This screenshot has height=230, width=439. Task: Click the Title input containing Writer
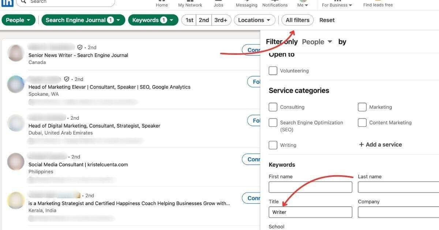click(x=310, y=212)
